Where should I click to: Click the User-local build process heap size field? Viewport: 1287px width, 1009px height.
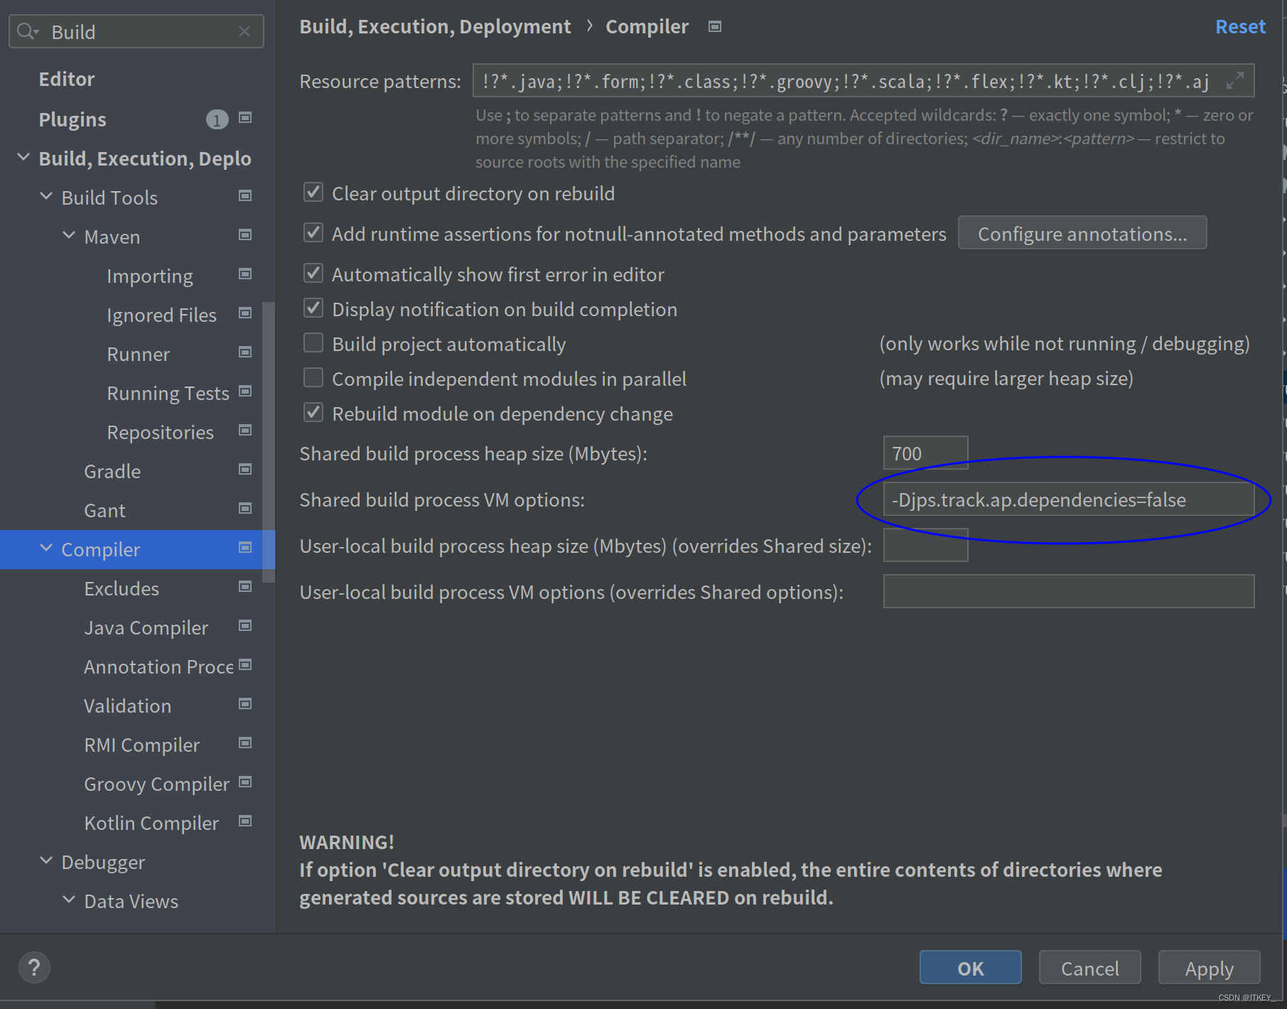(x=925, y=545)
